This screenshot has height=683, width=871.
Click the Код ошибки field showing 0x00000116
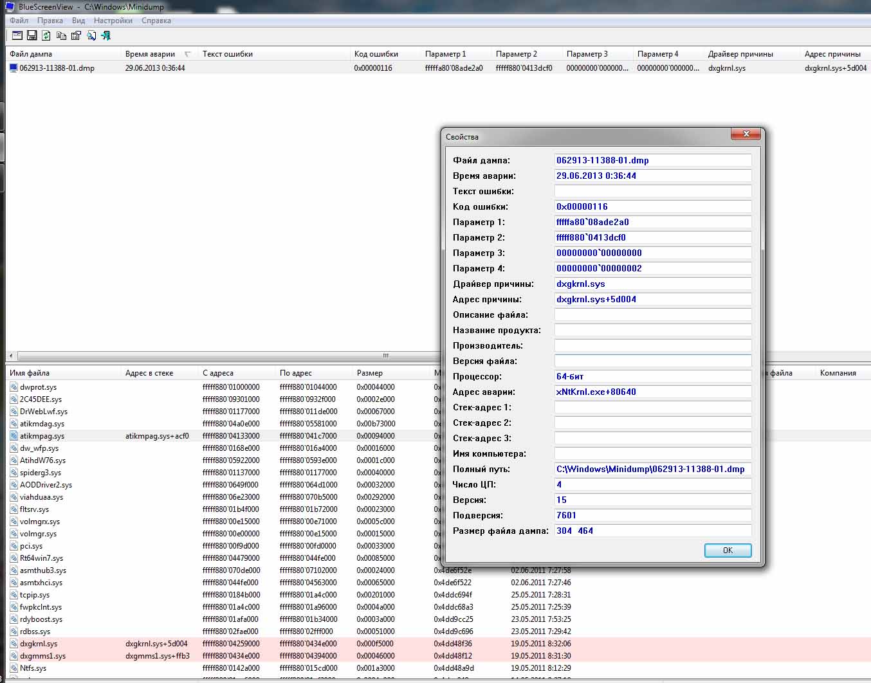click(x=653, y=206)
